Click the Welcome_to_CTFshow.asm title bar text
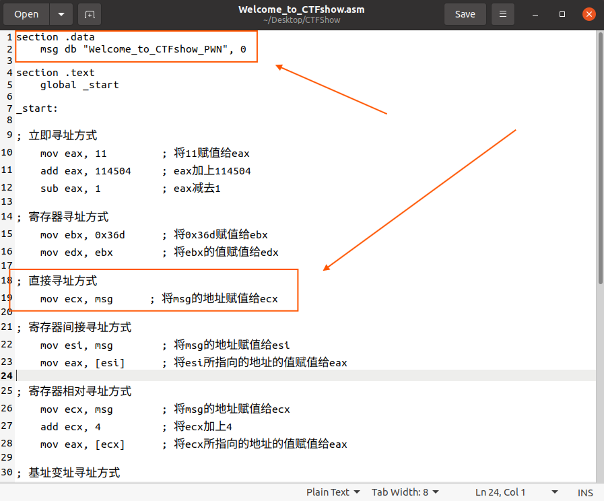Viewport: 604px width, 501px height. click(301, 9)
